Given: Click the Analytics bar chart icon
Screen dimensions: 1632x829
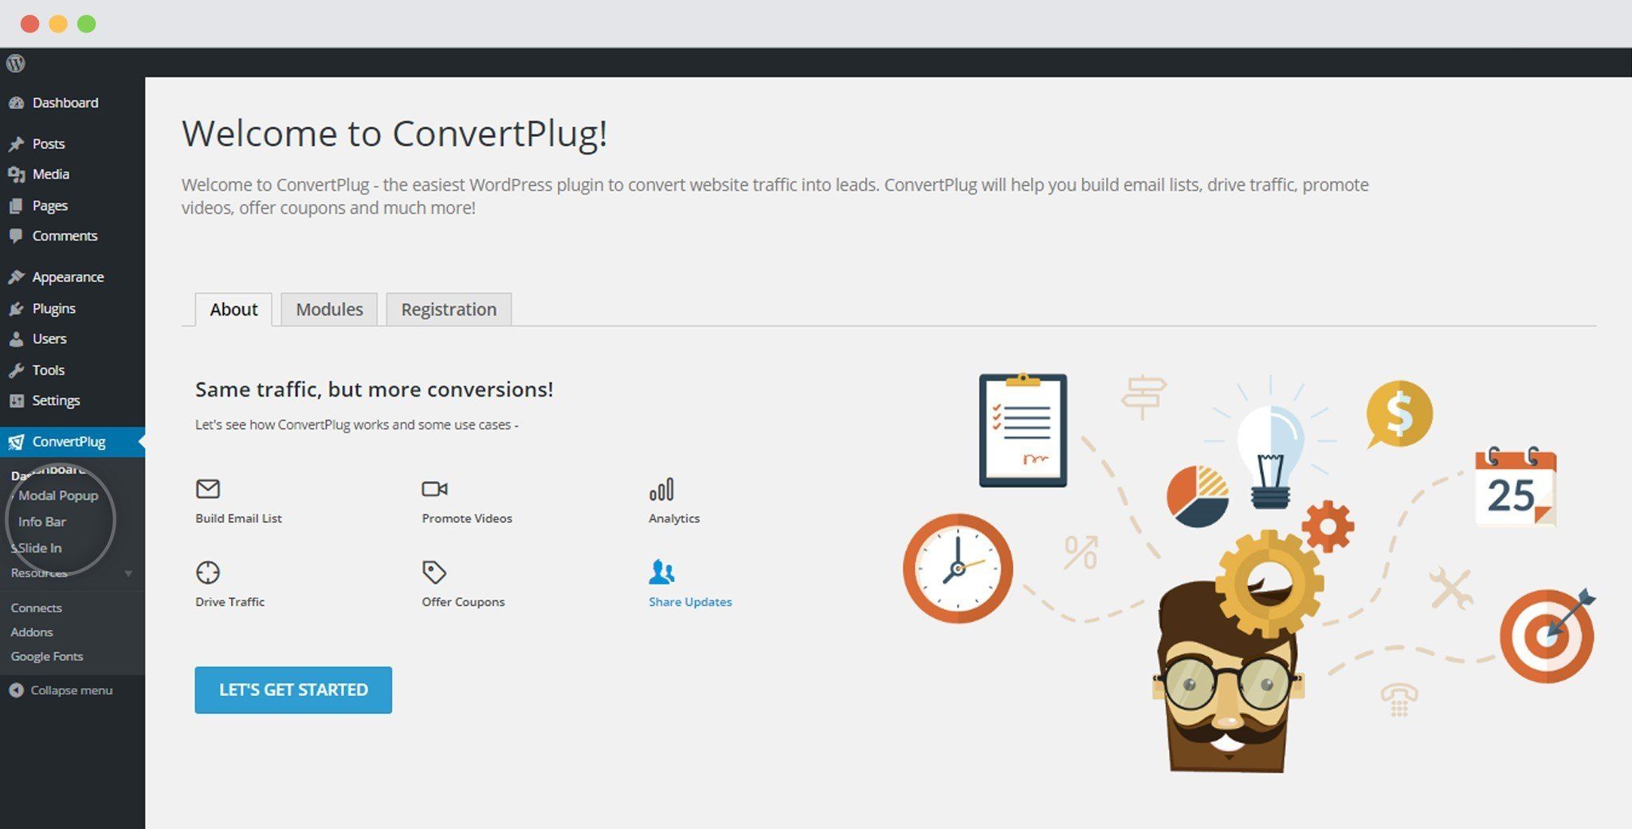Looking at the screenshot, I should pyautogui.click(x=661, y=489).
